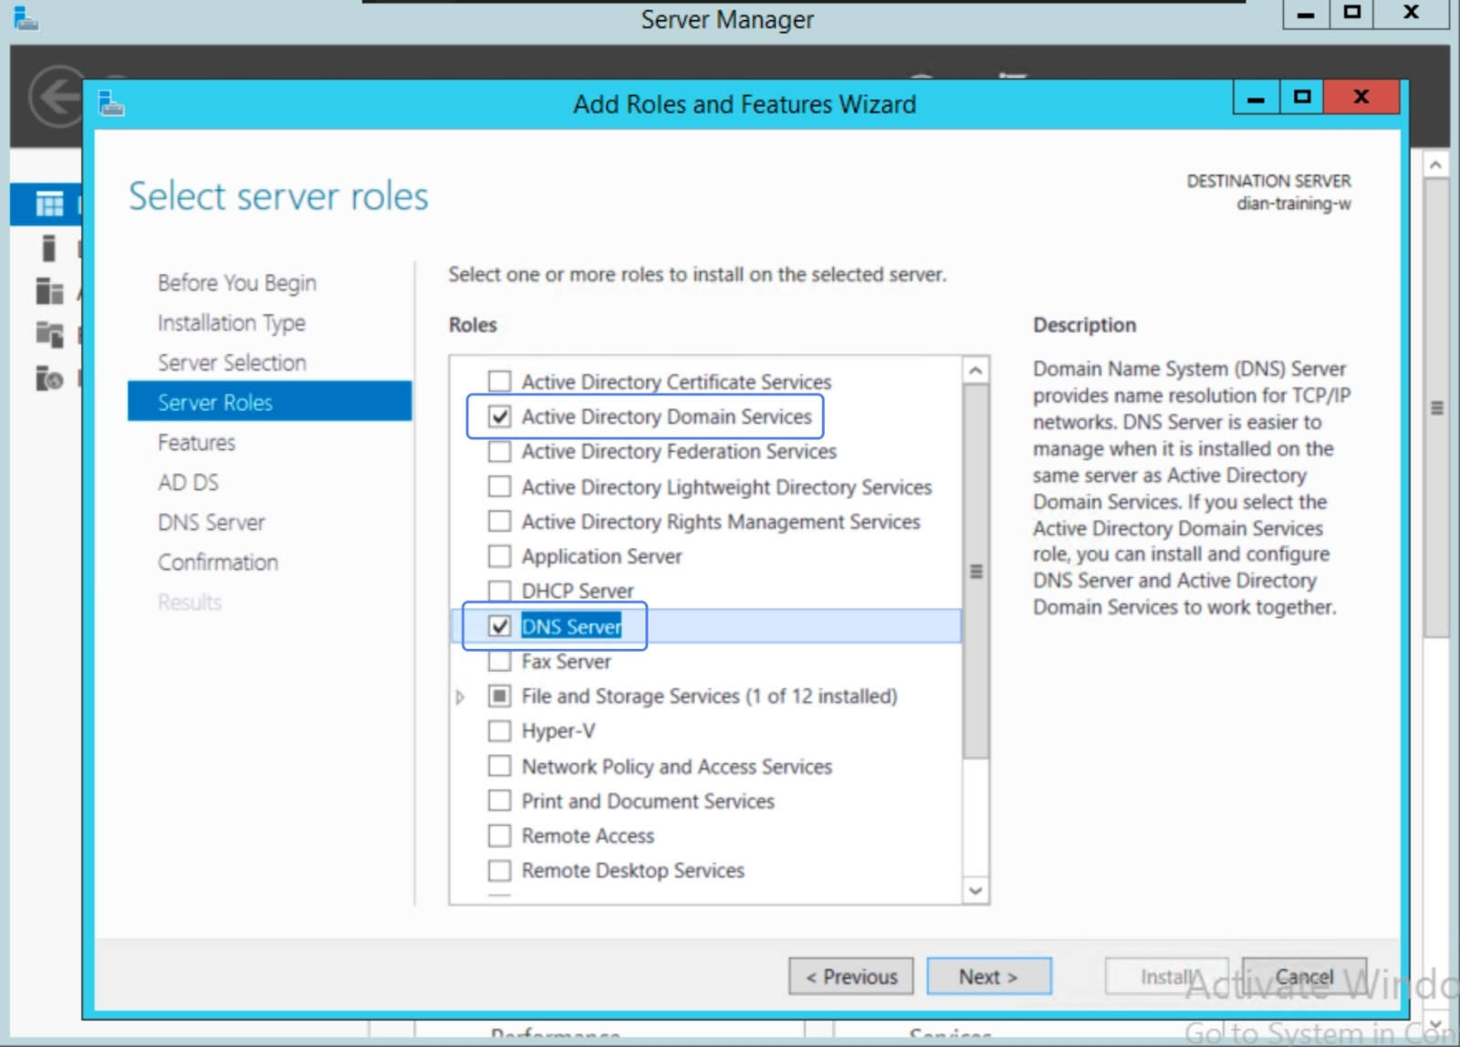Click the Next button
The height and width of the screenshot is (1047, 1460).
[x=989, y=976]
